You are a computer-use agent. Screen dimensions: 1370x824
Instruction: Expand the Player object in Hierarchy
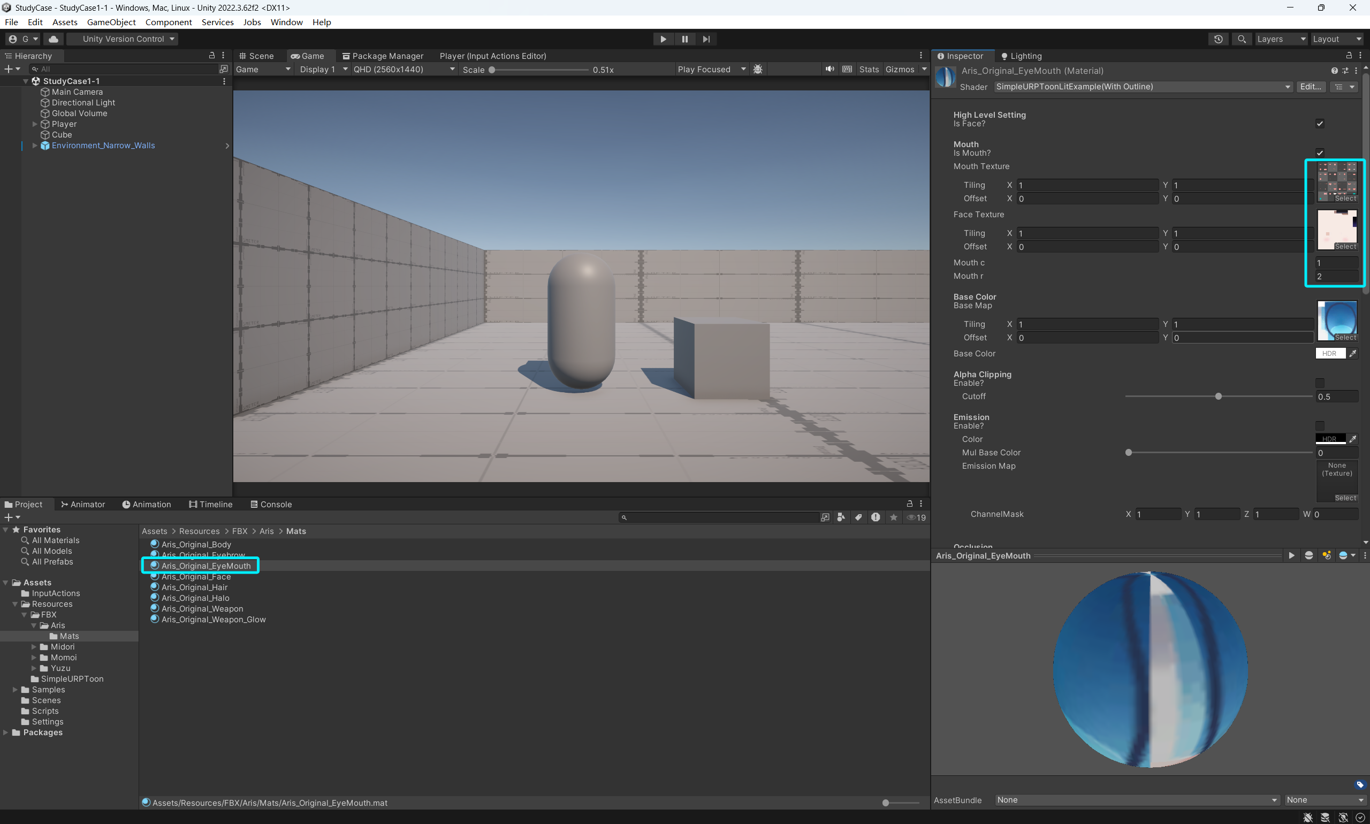tap(34, 124)
